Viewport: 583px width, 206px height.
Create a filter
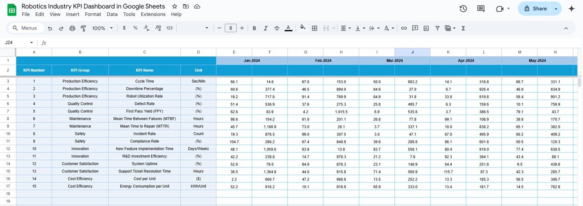coord(437,28)
